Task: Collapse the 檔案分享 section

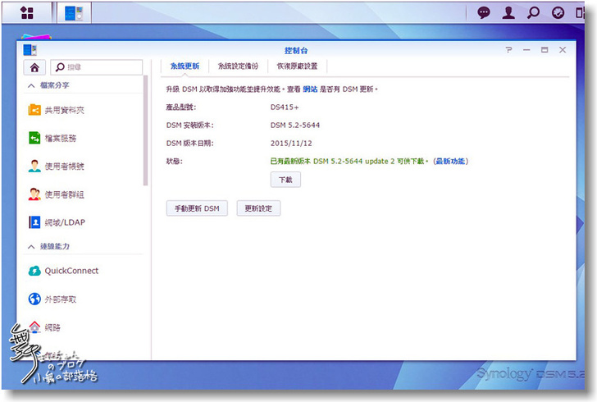Action: click(31, 85)
